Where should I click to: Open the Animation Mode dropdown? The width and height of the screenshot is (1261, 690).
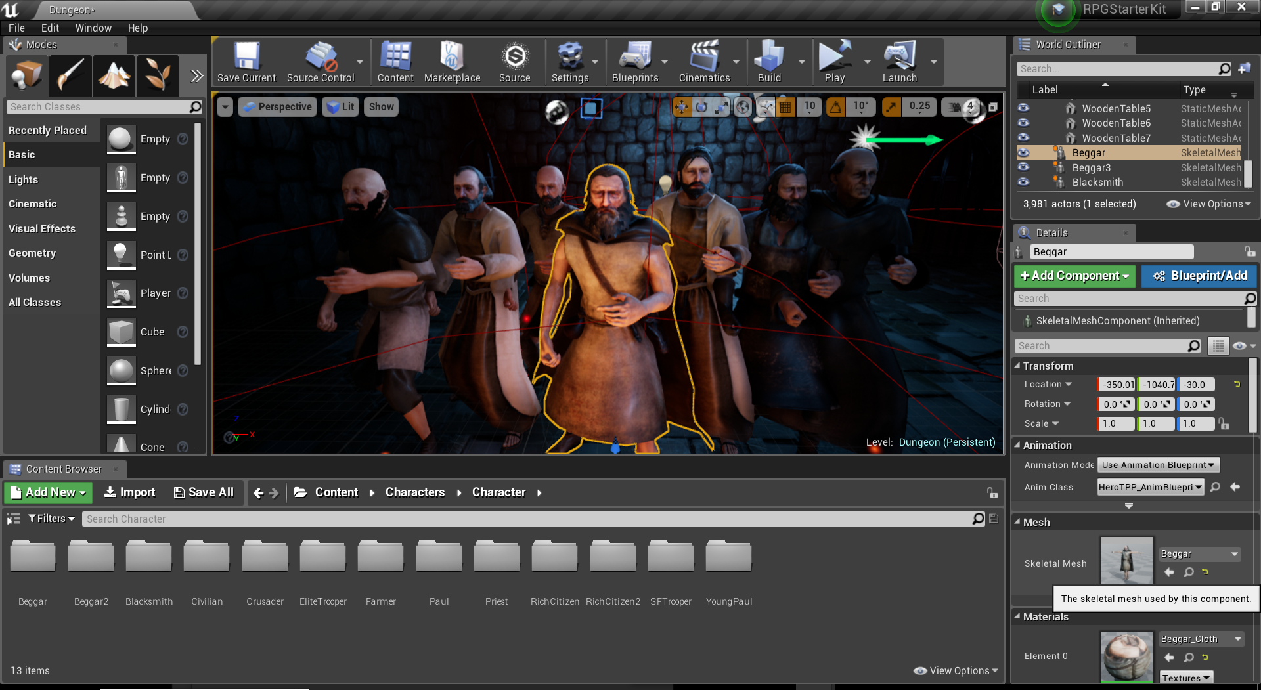pyautogui.click(x=1159, y=465)
